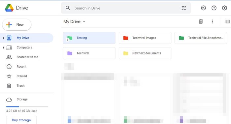Open the My Drive title dropdown

pos(84,22)
